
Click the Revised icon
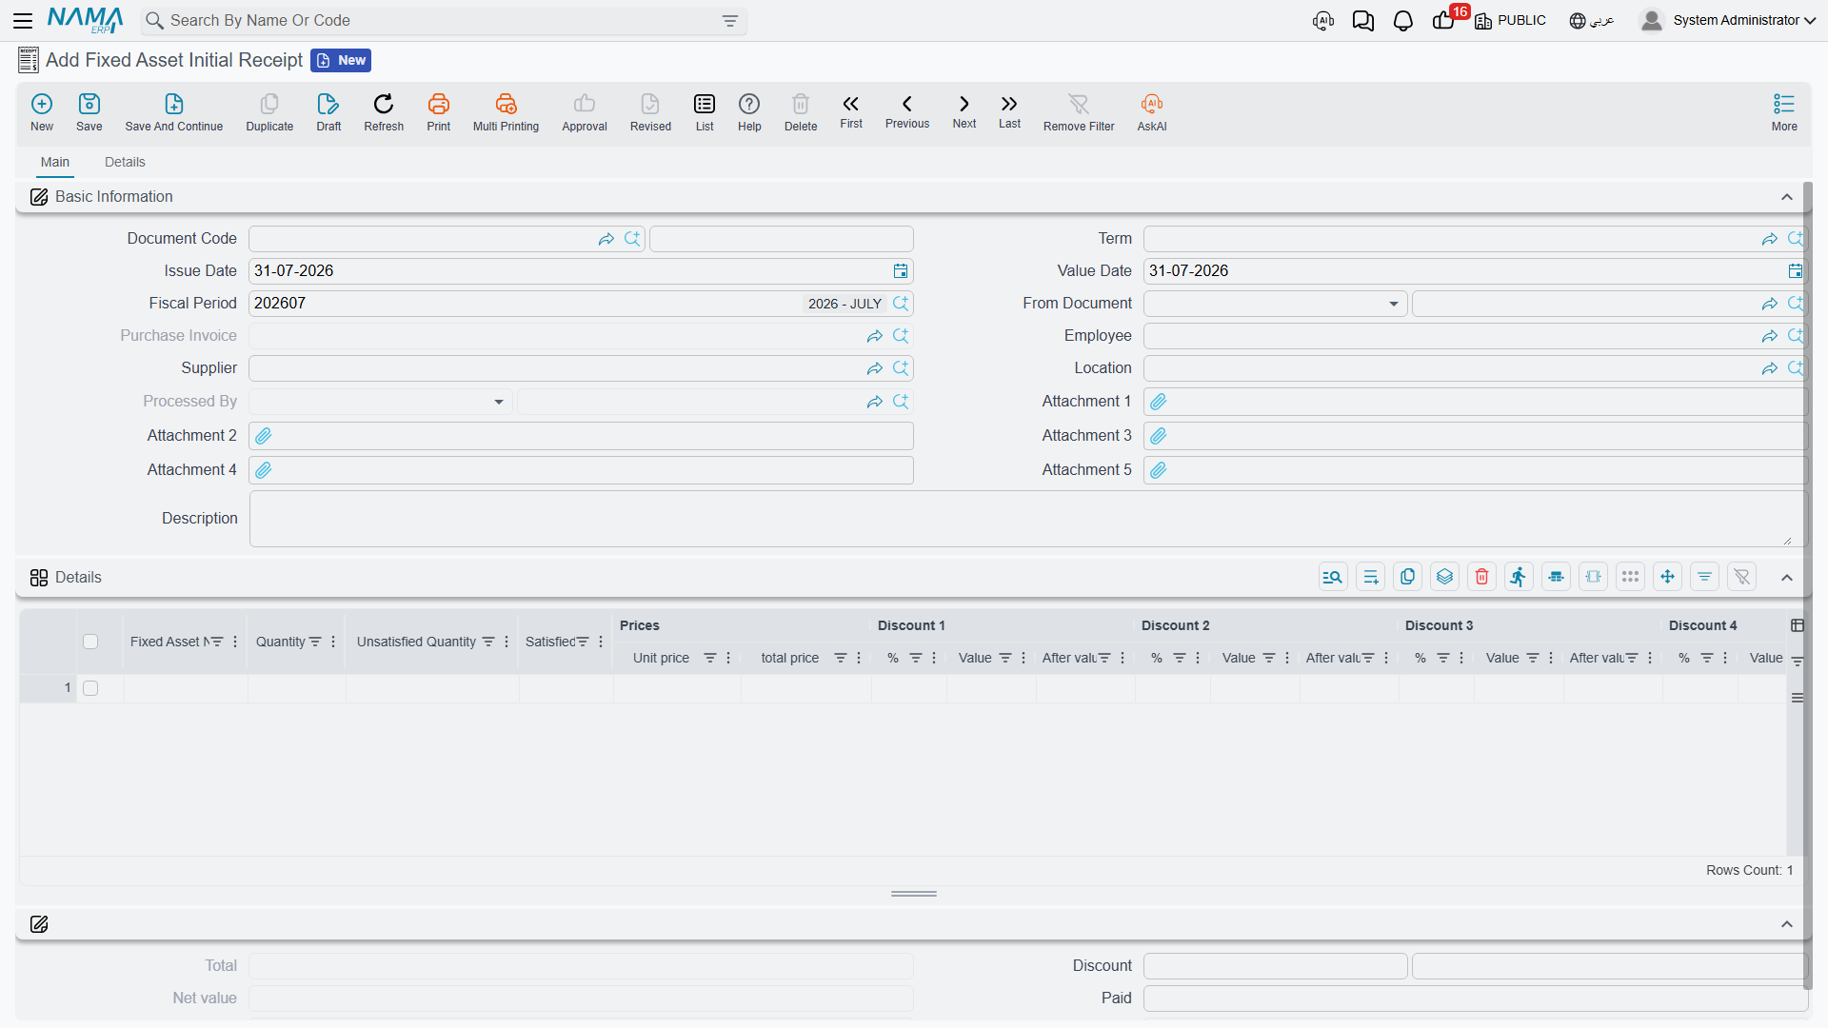650,111
